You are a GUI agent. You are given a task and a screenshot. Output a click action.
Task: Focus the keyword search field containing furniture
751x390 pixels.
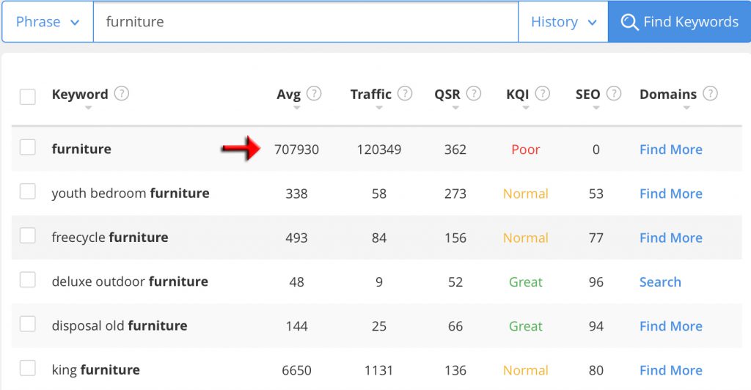coord(306,21)
